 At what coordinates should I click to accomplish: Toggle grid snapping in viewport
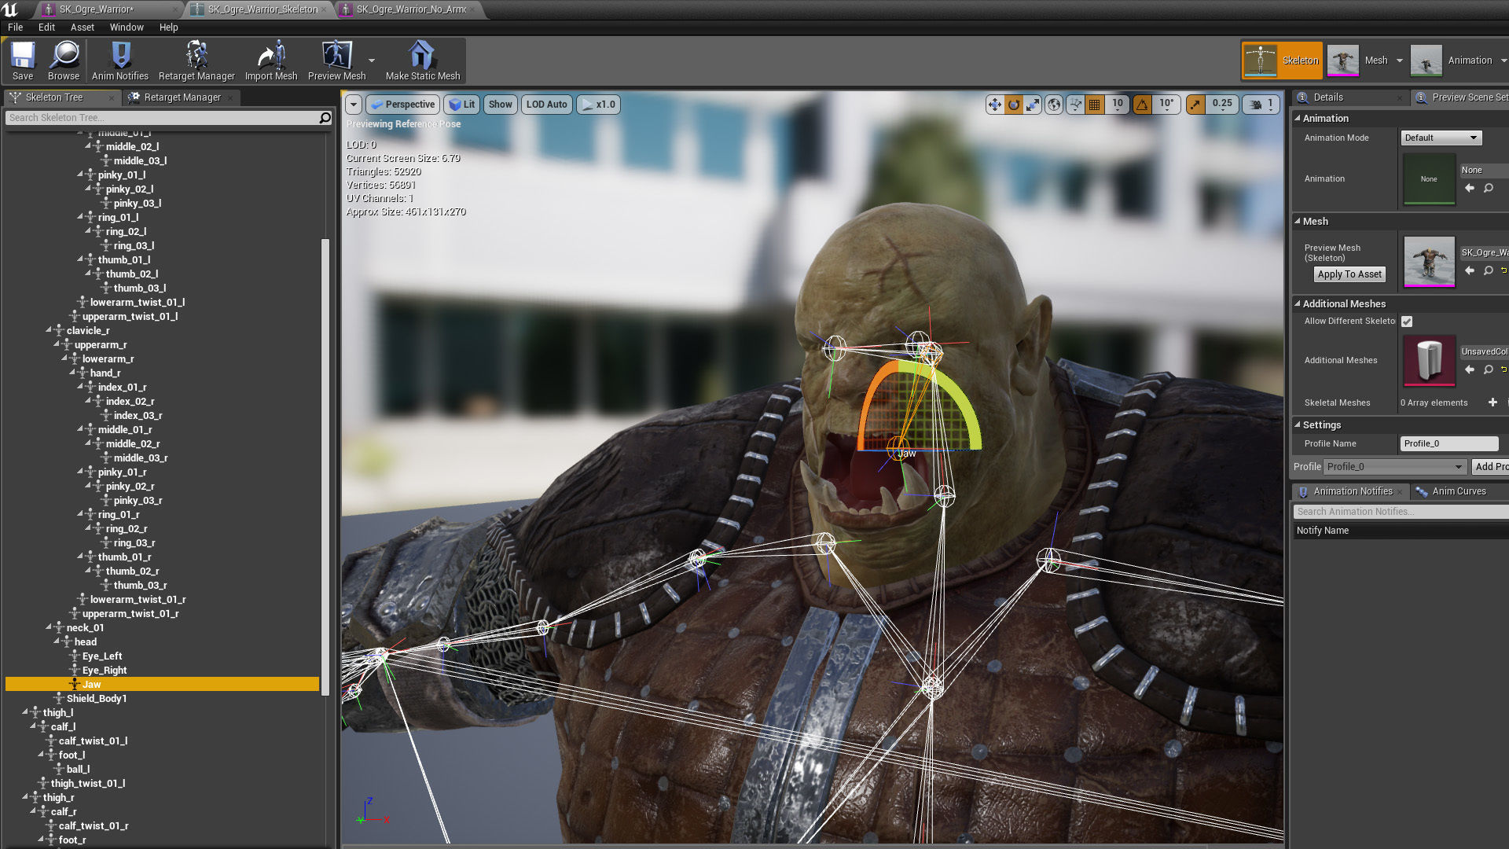1094,105
